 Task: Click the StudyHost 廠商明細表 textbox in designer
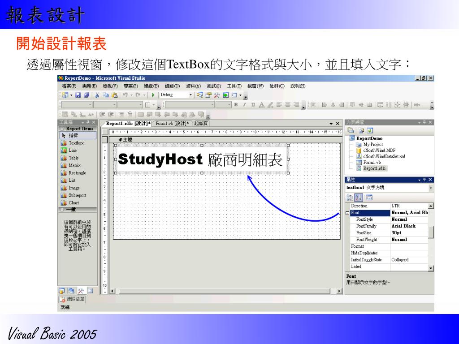coord(202,159)
